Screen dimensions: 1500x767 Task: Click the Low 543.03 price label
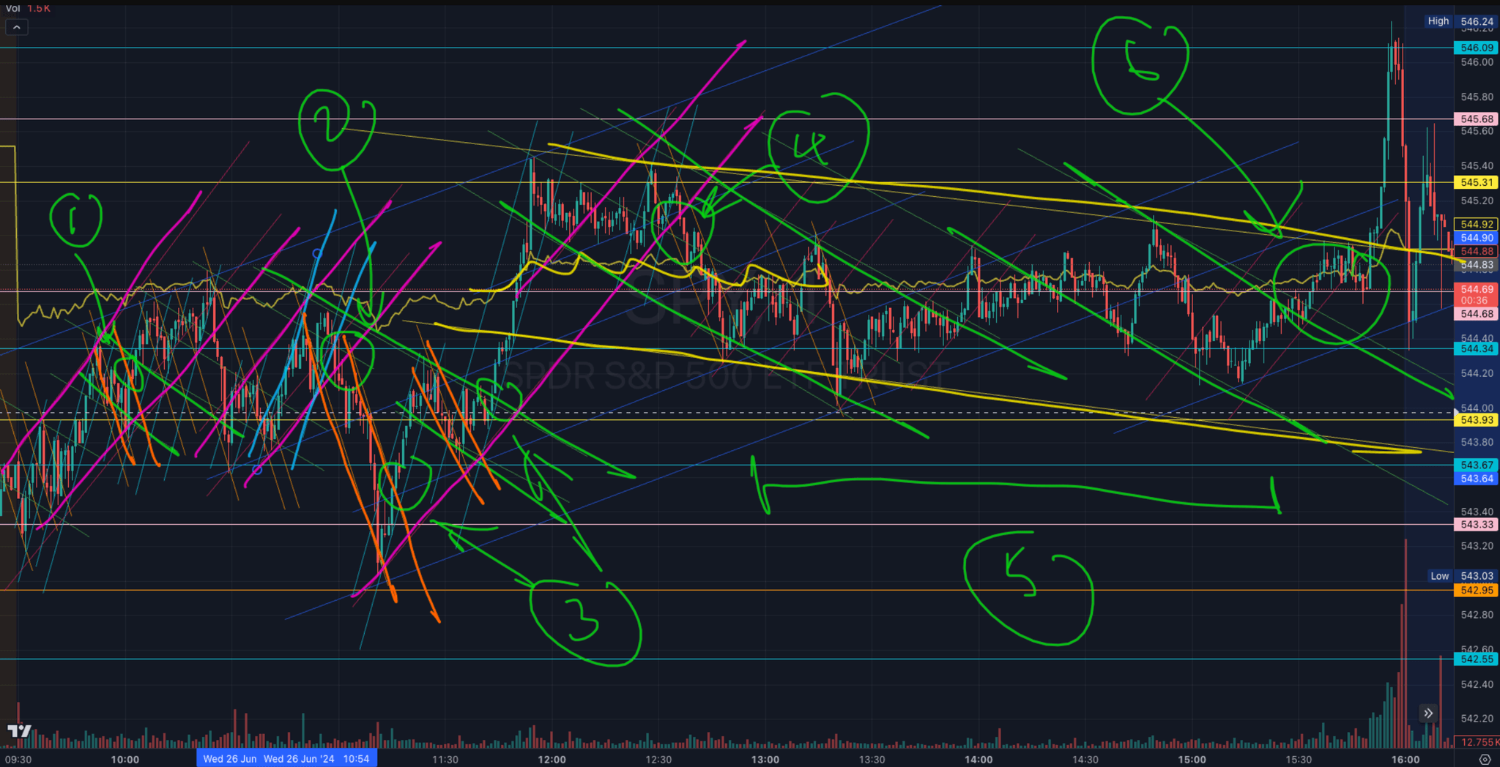click(1476, 576)
